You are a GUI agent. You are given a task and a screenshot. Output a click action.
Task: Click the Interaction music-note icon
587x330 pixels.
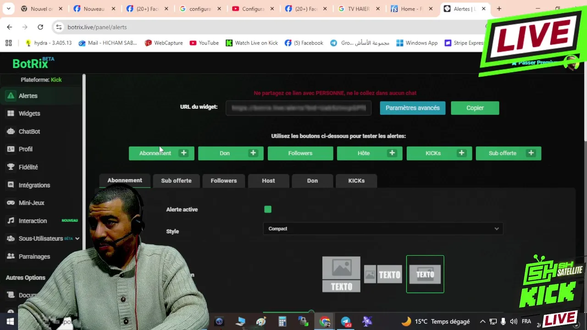[10, 220]
